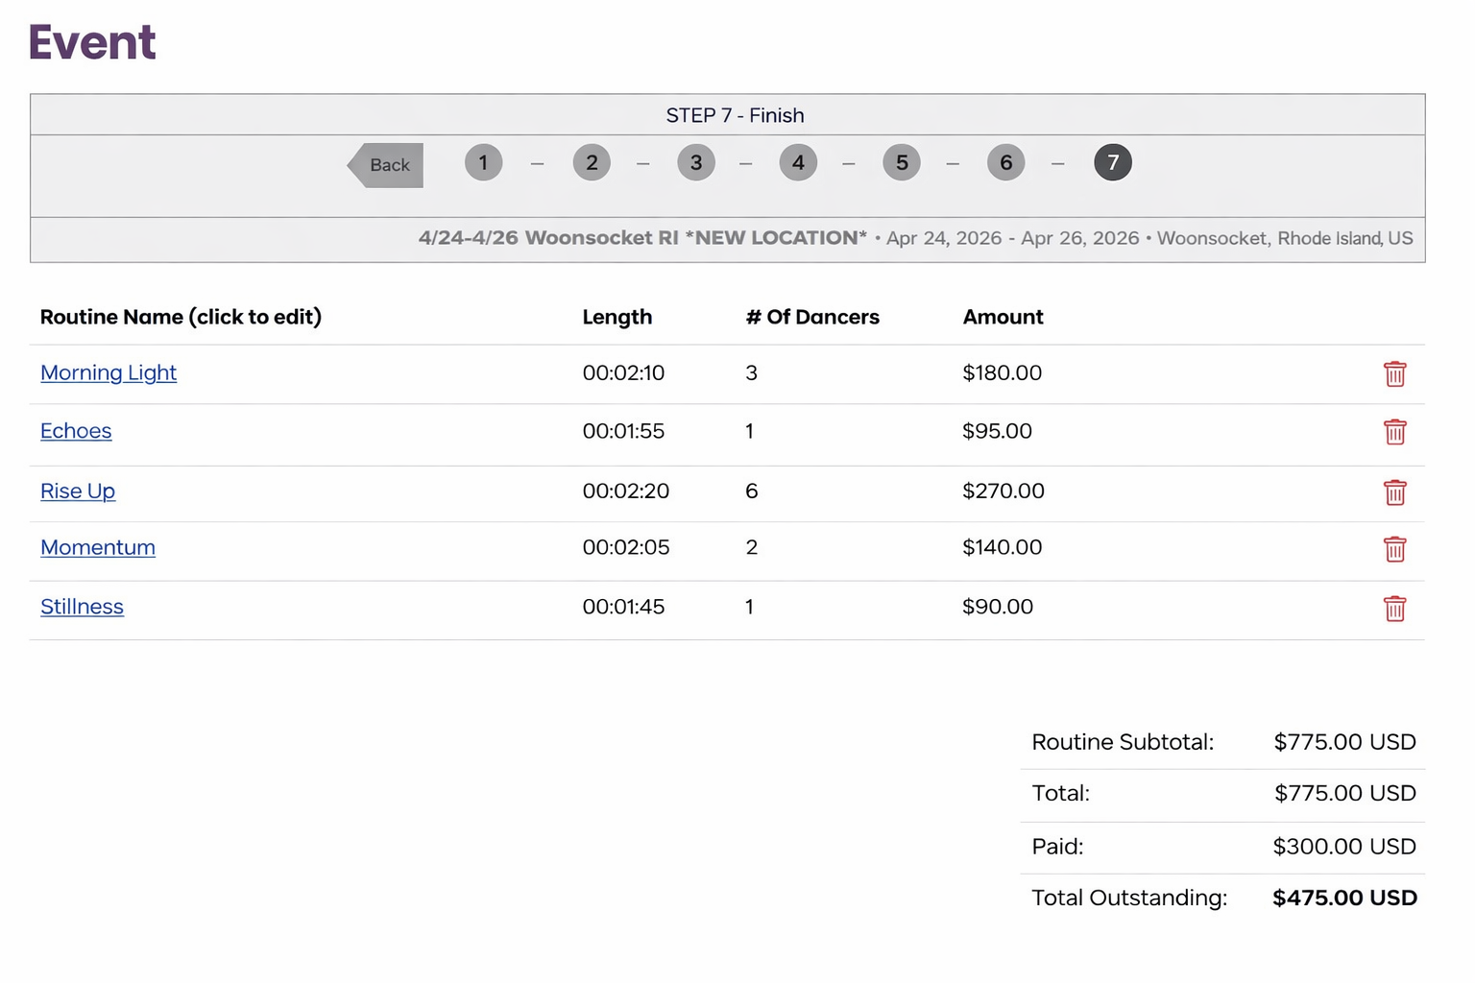The image size is (1475, 983).
Task: Click the Woonsocket RI event title
Action: (642, 238)
